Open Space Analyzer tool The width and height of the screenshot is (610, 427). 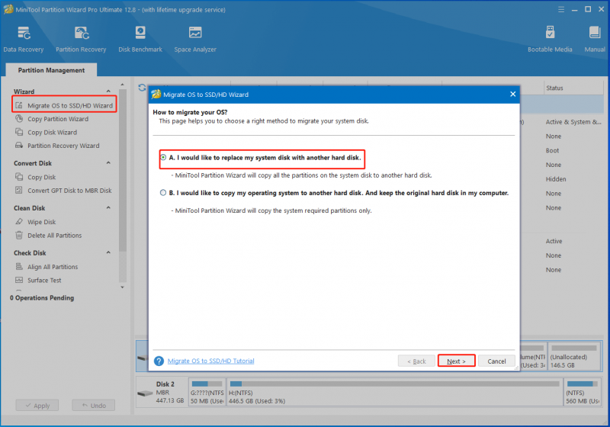[x=195, y=39]
